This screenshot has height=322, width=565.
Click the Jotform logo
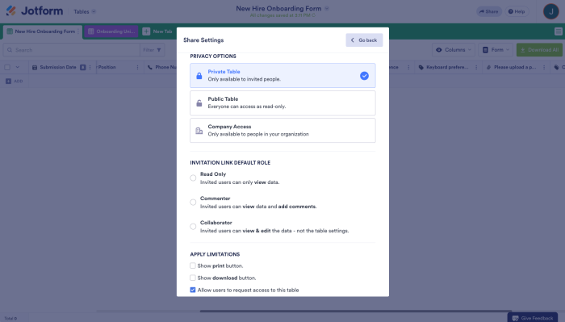coord(35,10)
